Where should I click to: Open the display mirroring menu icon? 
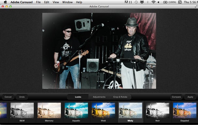[142, 2]
